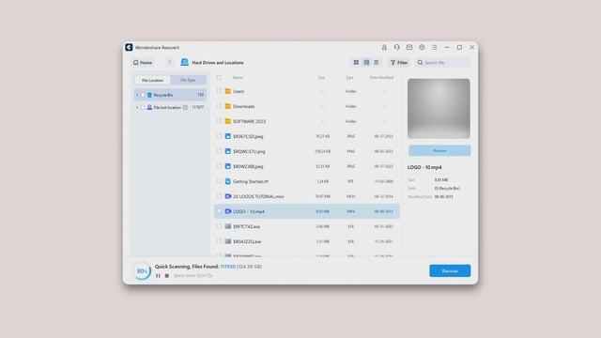The width and height of the screenshot is (601, 338).
Task: Open the hamburger menu icon
Action: tap(434, 47)
